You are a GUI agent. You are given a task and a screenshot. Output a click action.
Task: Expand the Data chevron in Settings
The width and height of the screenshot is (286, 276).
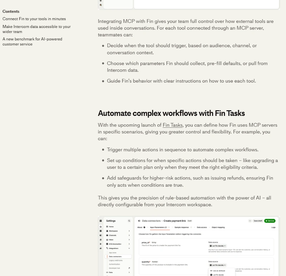pyautogui.click(x=129, y=272)
